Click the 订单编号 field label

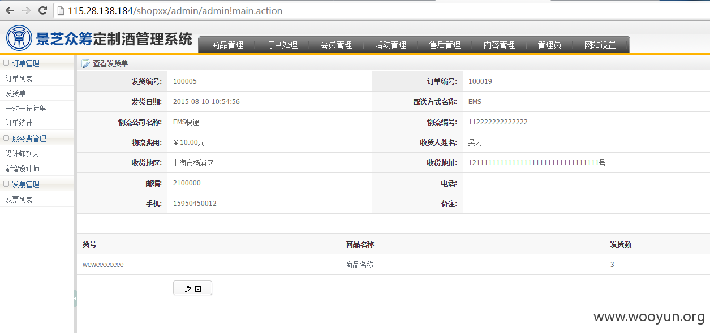point(442,81)
